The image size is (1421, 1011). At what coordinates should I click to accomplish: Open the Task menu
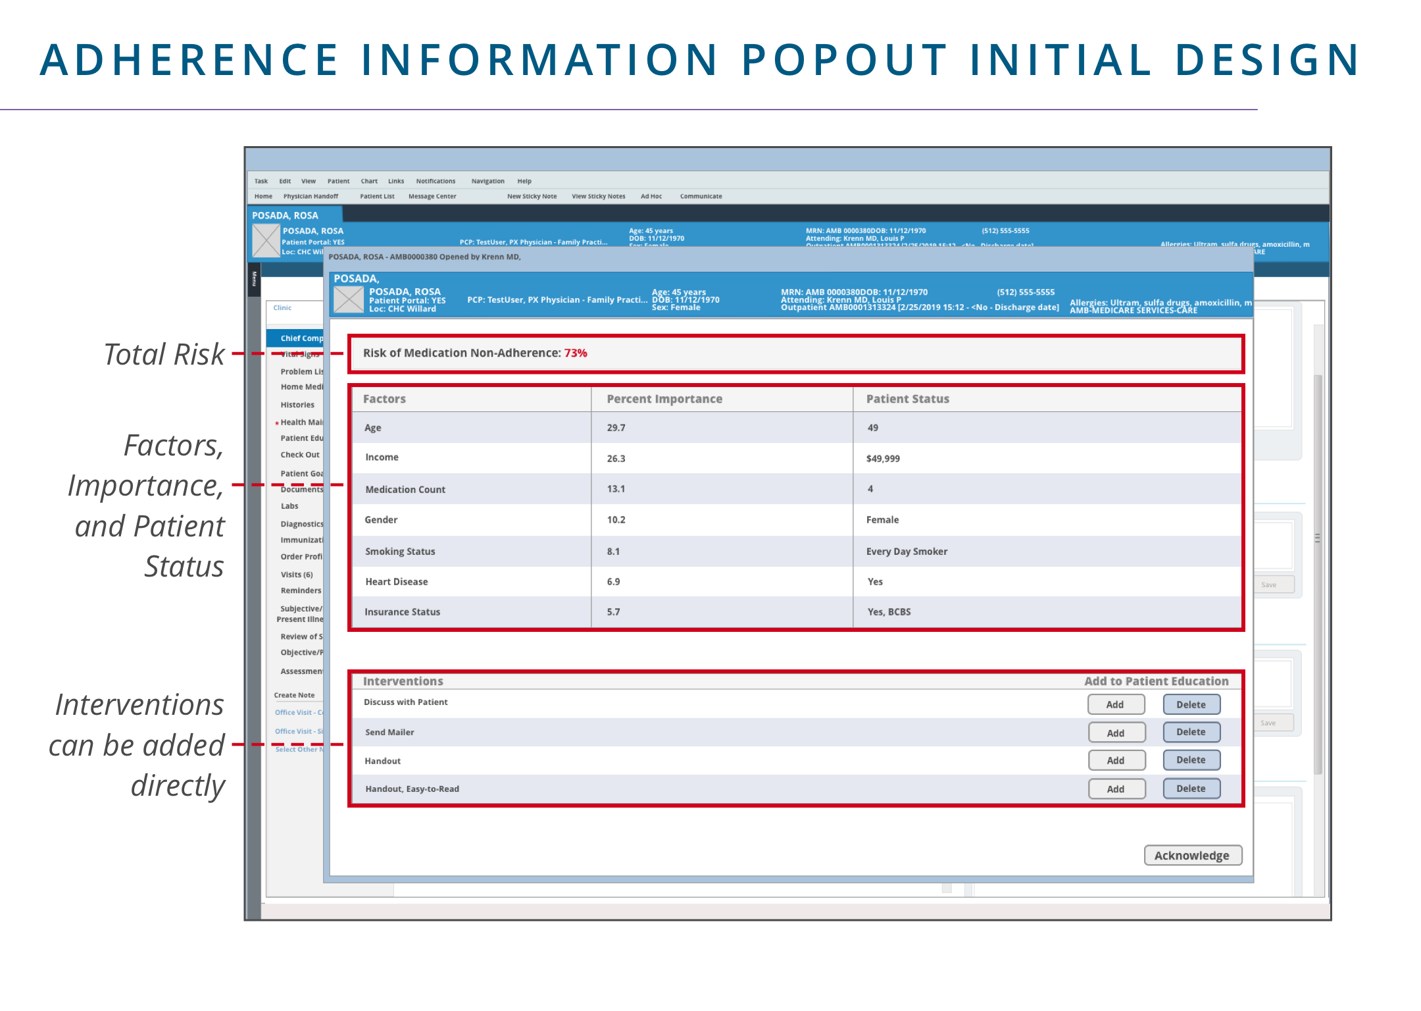click(261, 181)
